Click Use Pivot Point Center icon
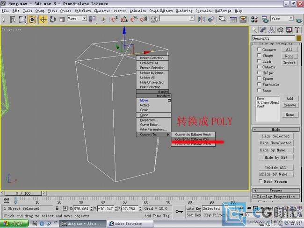The image size is (304, 228). click(92, 19)
